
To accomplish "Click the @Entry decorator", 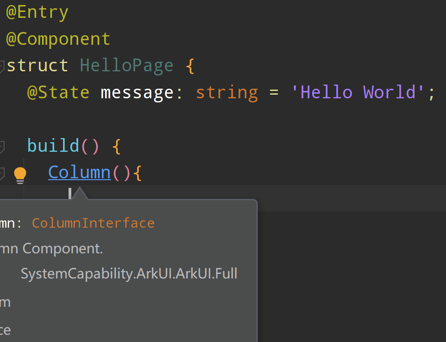I will pos(37,12).
